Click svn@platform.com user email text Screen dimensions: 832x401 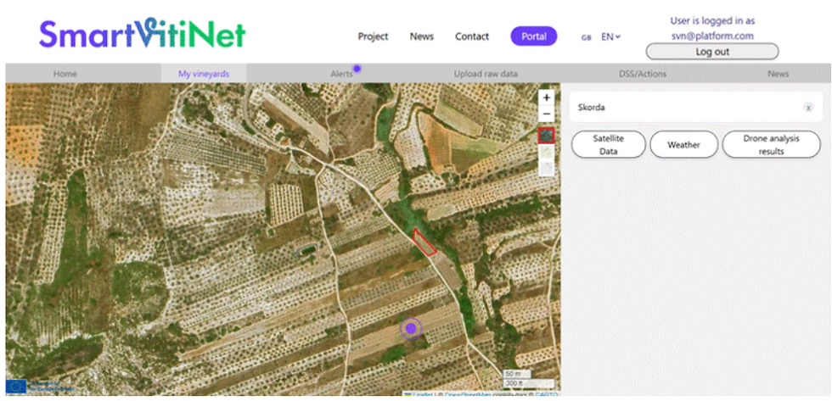pyautogui.click(x=712, y=36)
